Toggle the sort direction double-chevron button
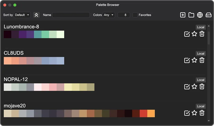 [x=37, y=15]
